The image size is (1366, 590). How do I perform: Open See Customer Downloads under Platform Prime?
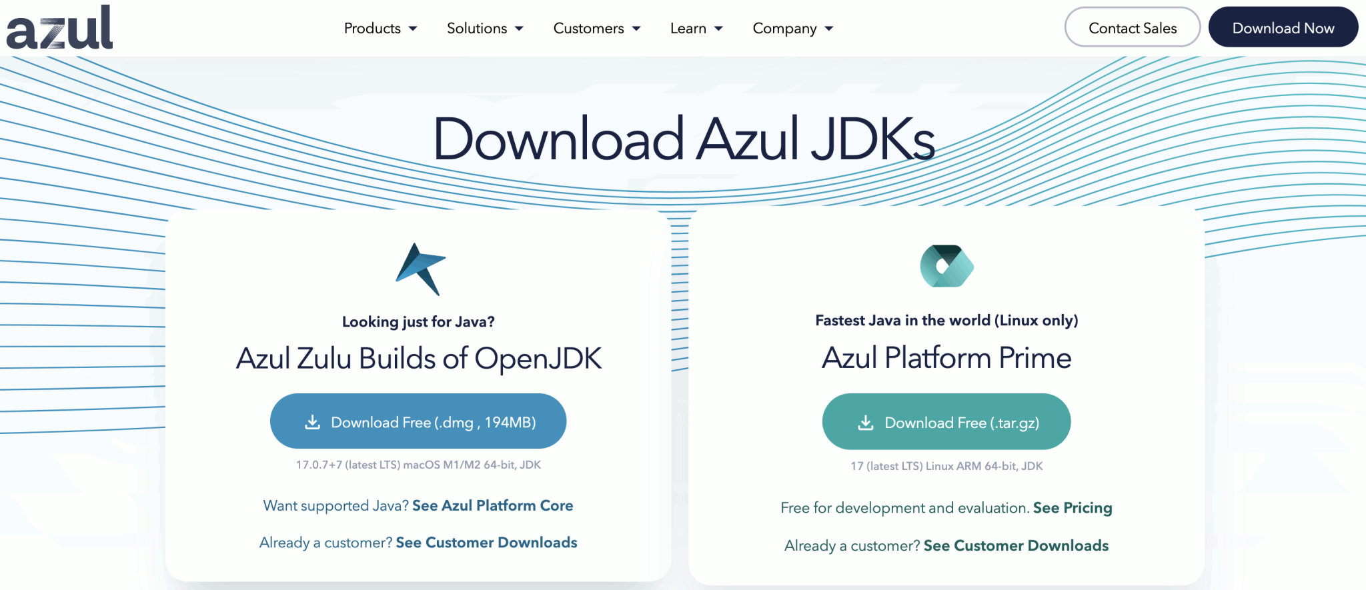(1016, 546)
